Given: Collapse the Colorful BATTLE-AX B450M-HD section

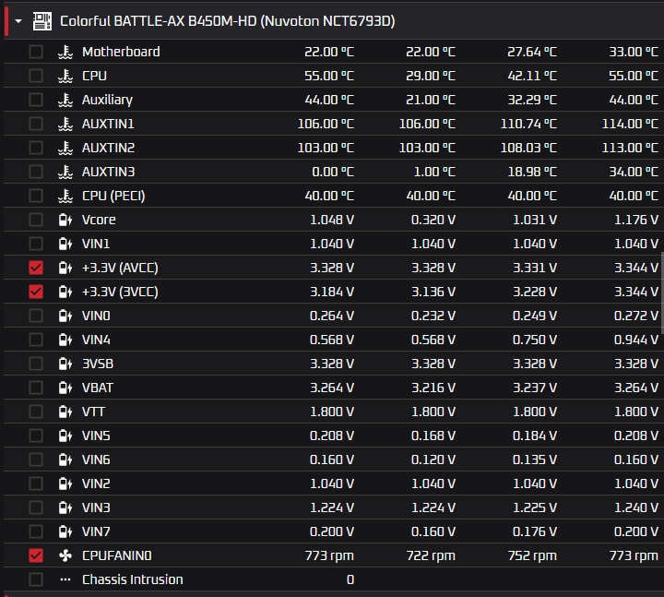Looking at the screenshot, I should point(18,20).
